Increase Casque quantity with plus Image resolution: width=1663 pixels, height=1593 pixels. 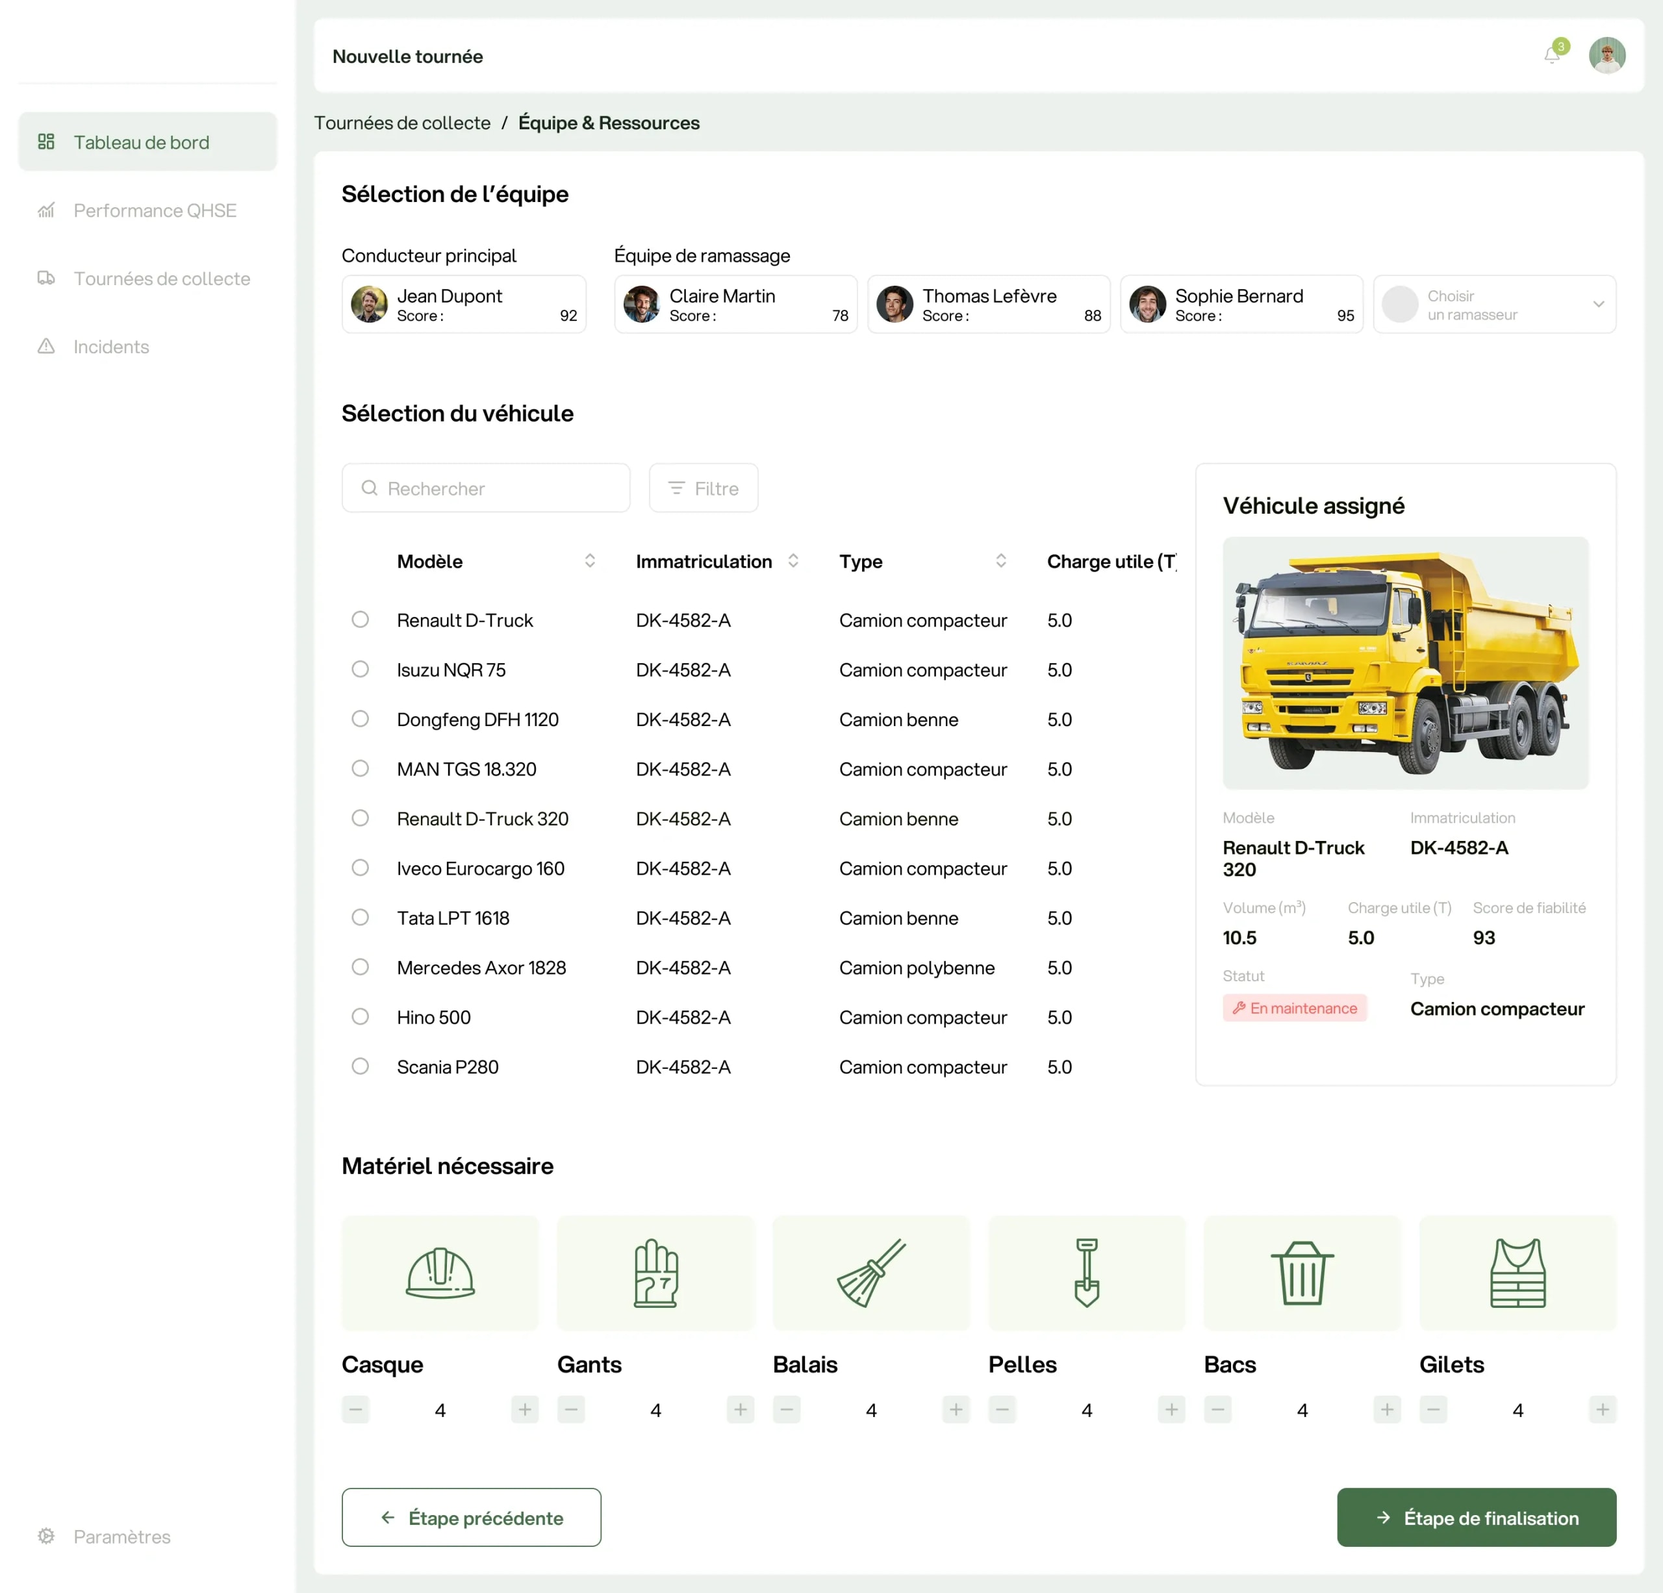pos(524,1409)
